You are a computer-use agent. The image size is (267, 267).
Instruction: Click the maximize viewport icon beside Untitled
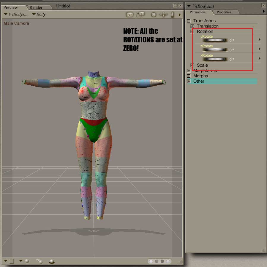click(175, 6)
